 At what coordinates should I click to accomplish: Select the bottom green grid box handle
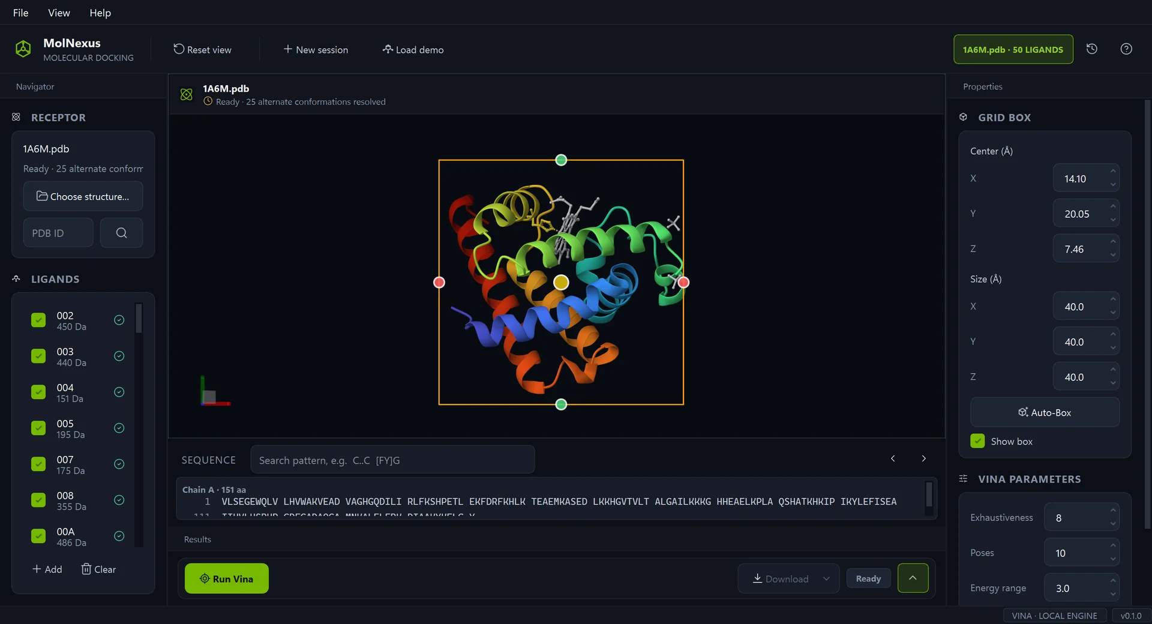(561, 404)
